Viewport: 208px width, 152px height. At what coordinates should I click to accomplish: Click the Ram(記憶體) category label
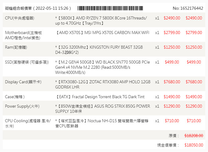(18, 47)
